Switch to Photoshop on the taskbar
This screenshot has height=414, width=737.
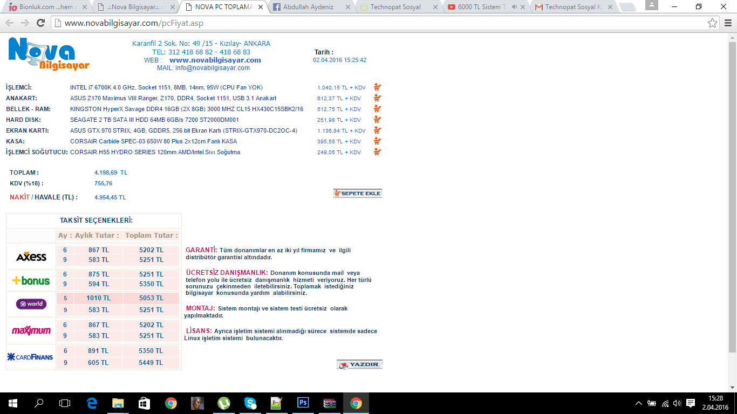coord(303,403)
